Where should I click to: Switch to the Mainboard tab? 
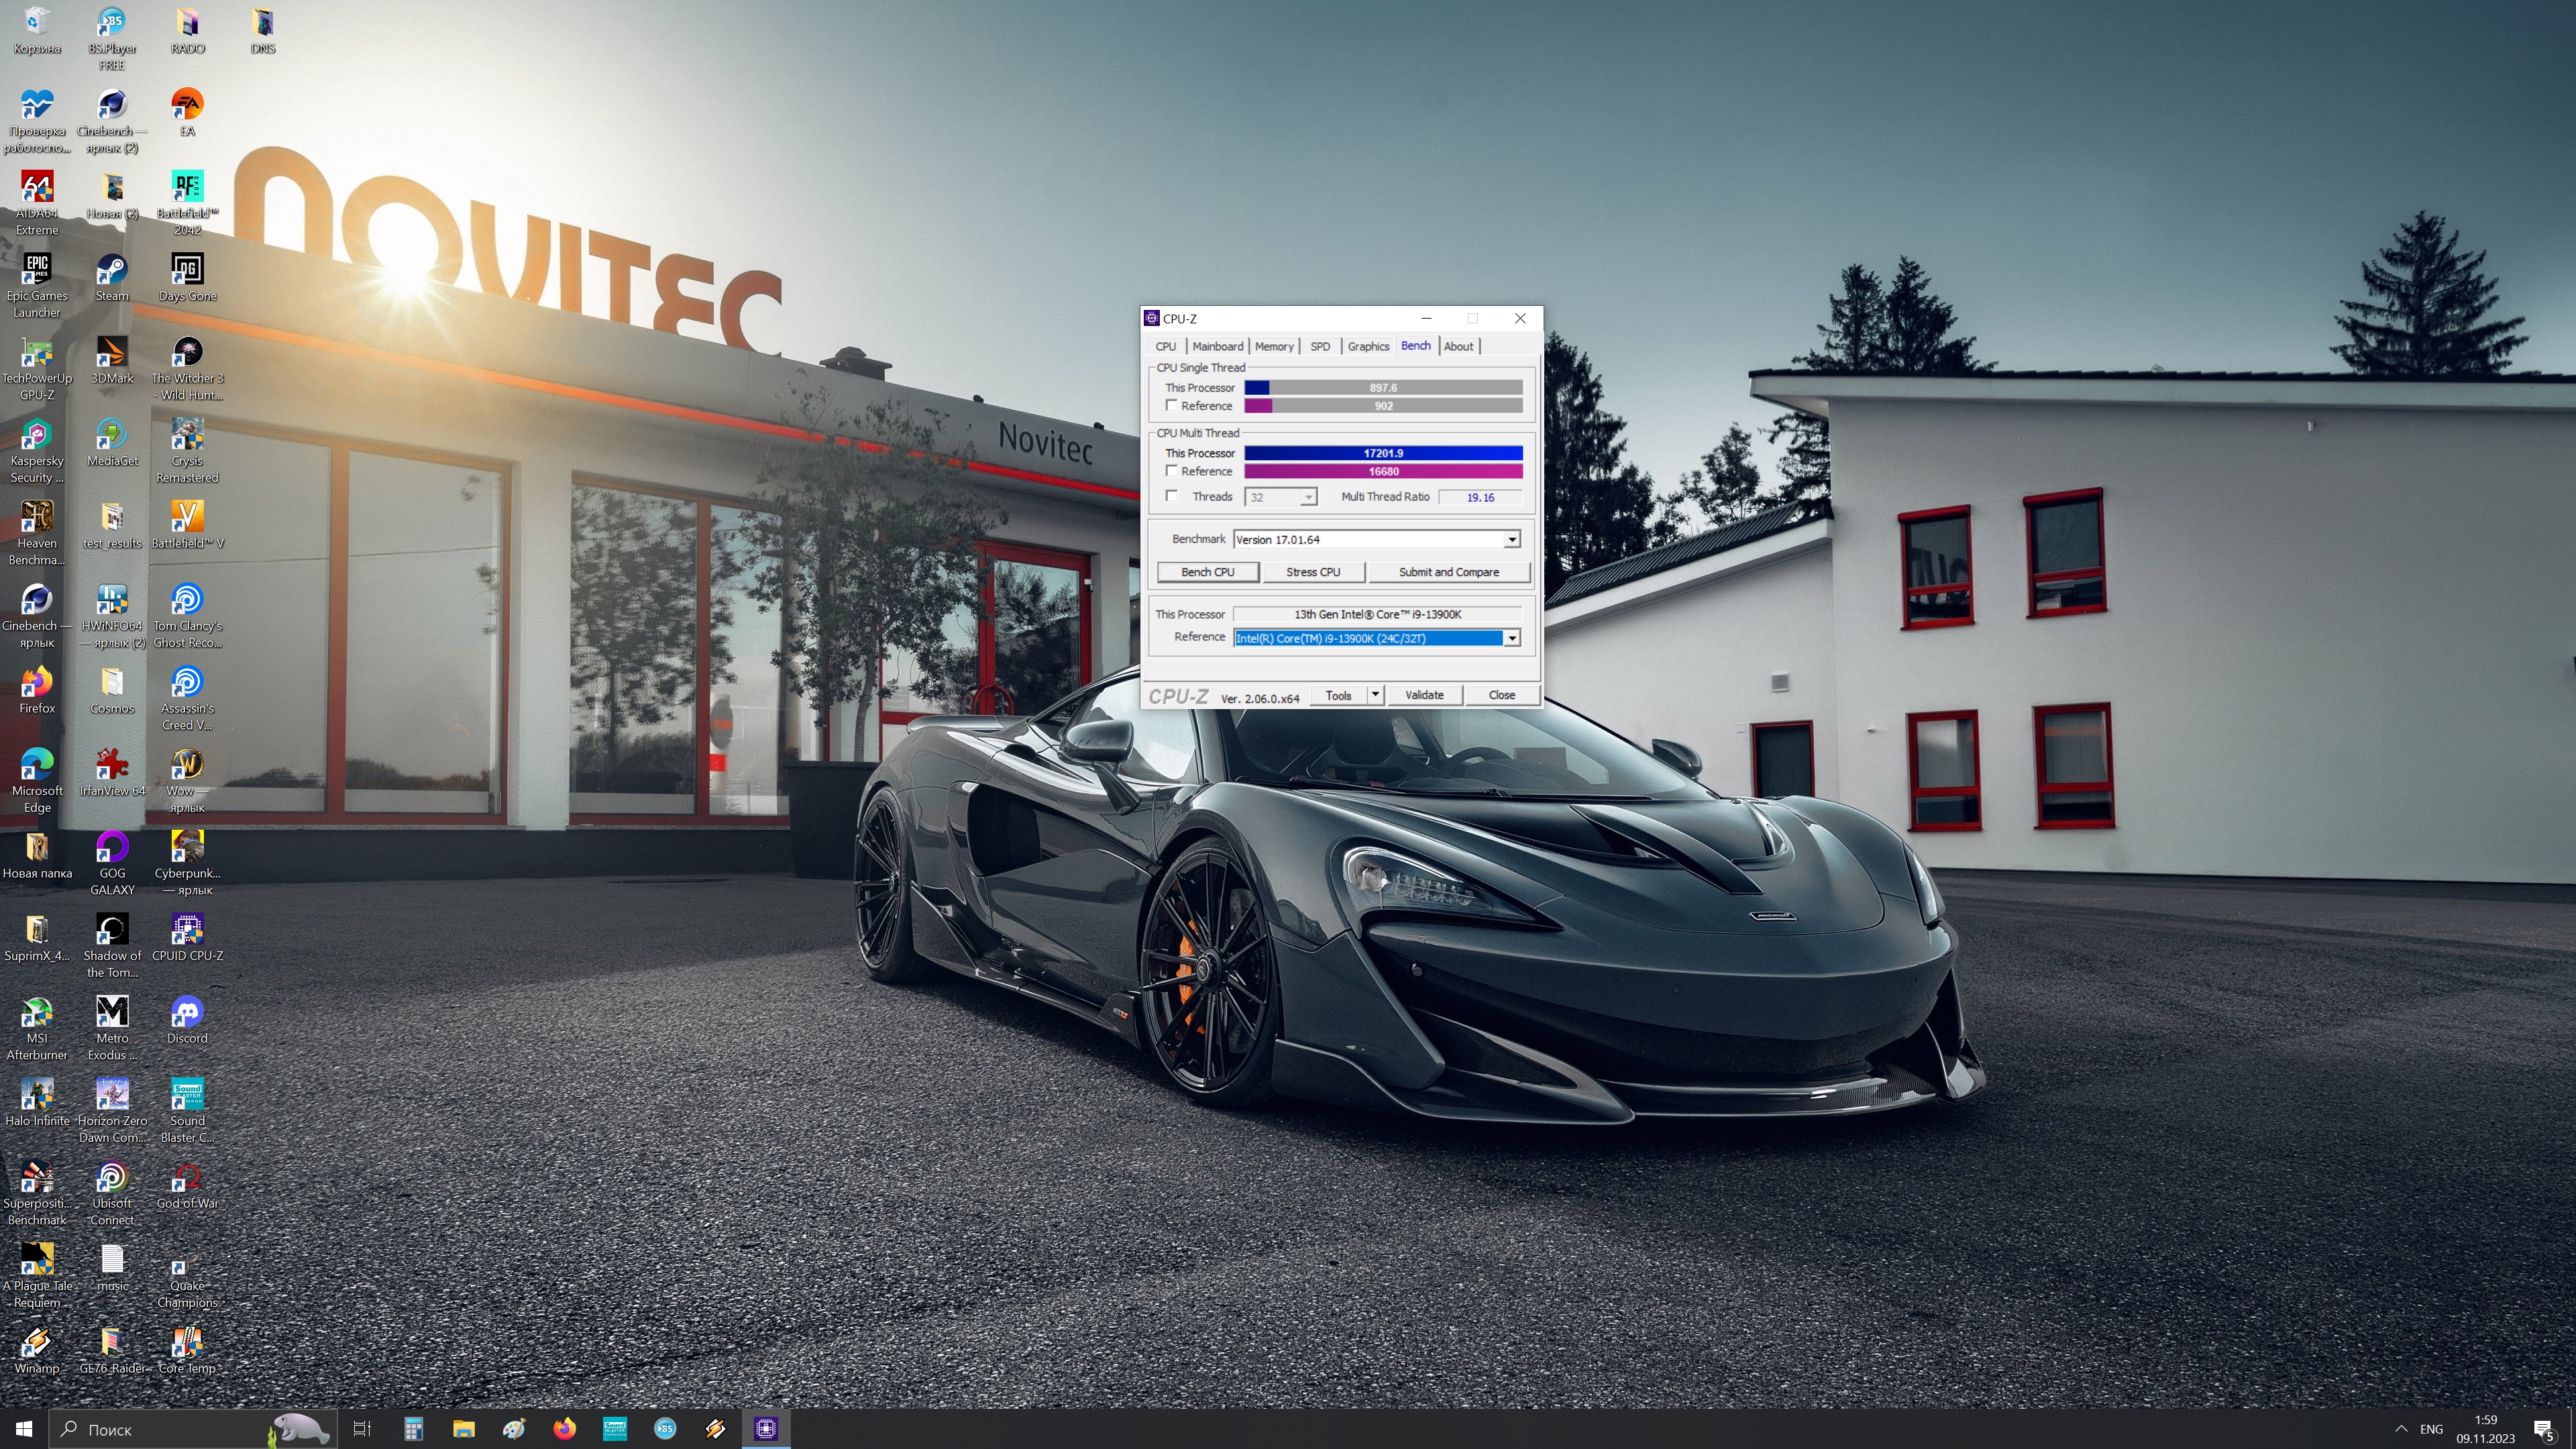[x=1217, y=346]
